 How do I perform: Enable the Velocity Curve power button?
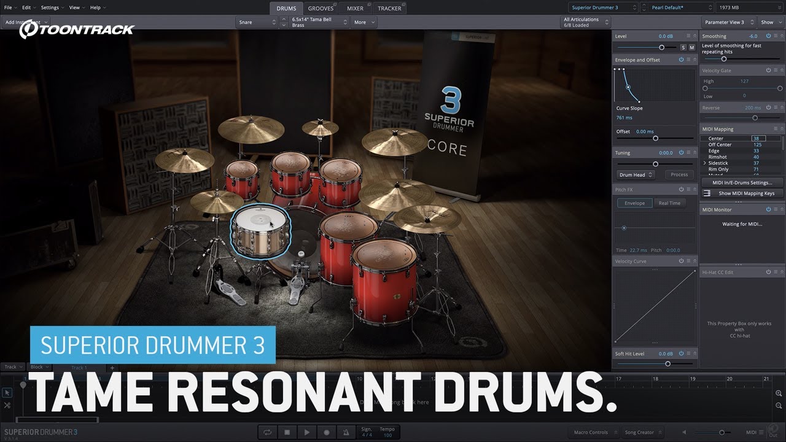(x=682, y=261)
